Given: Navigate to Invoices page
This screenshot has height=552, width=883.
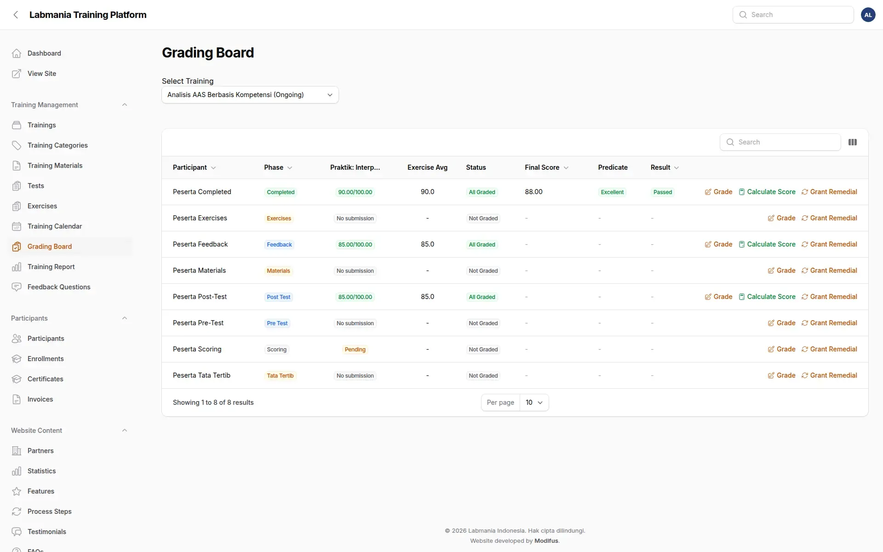Looking at the screenshot, I should pos(70,399).
